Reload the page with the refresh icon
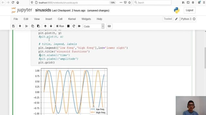This screenshot has width=206, height=115. click(x=13, y=3)
